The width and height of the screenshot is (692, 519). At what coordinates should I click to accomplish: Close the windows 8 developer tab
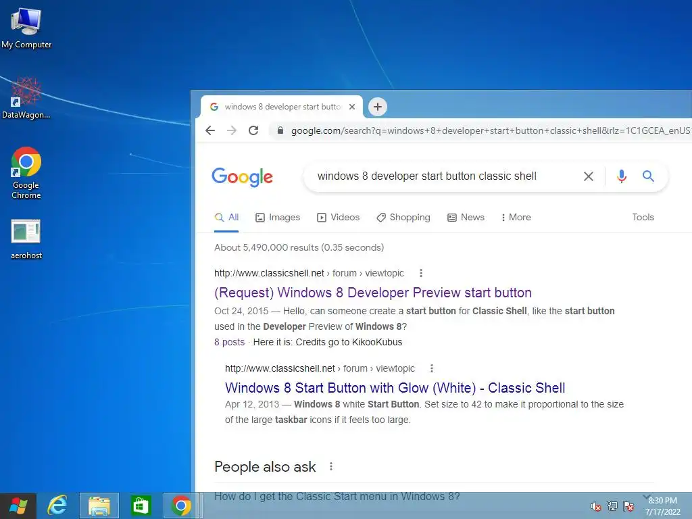pos(351,106)
